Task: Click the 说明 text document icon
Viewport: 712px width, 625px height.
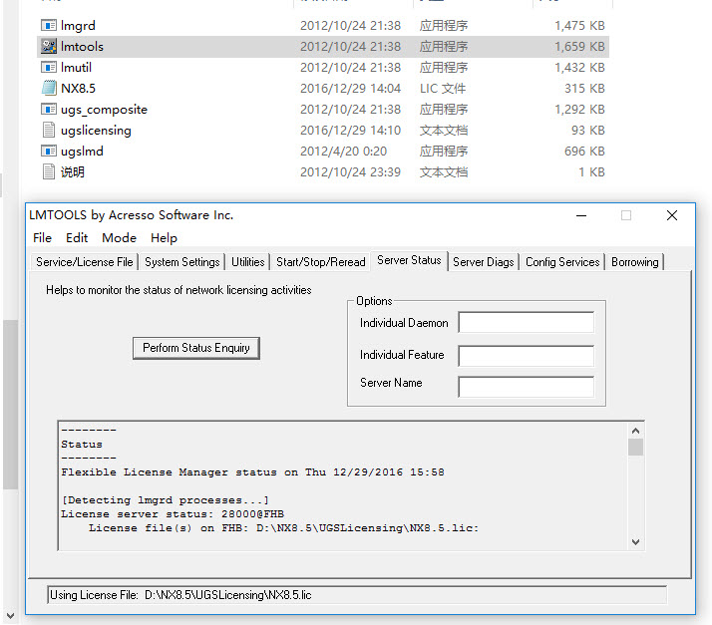Action: point(49,172)
